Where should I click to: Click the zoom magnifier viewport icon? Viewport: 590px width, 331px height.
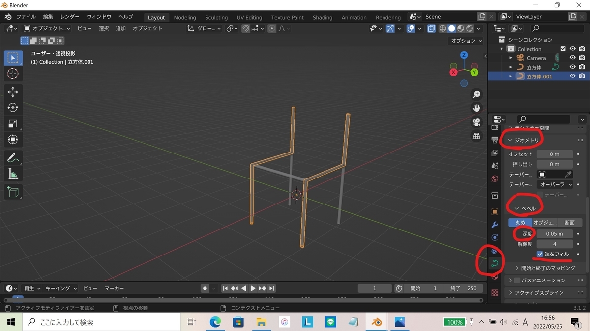click(476, 94)
